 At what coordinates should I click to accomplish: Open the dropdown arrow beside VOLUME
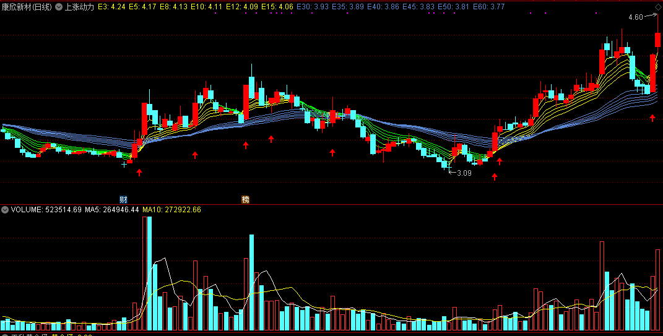click(5, 210)
